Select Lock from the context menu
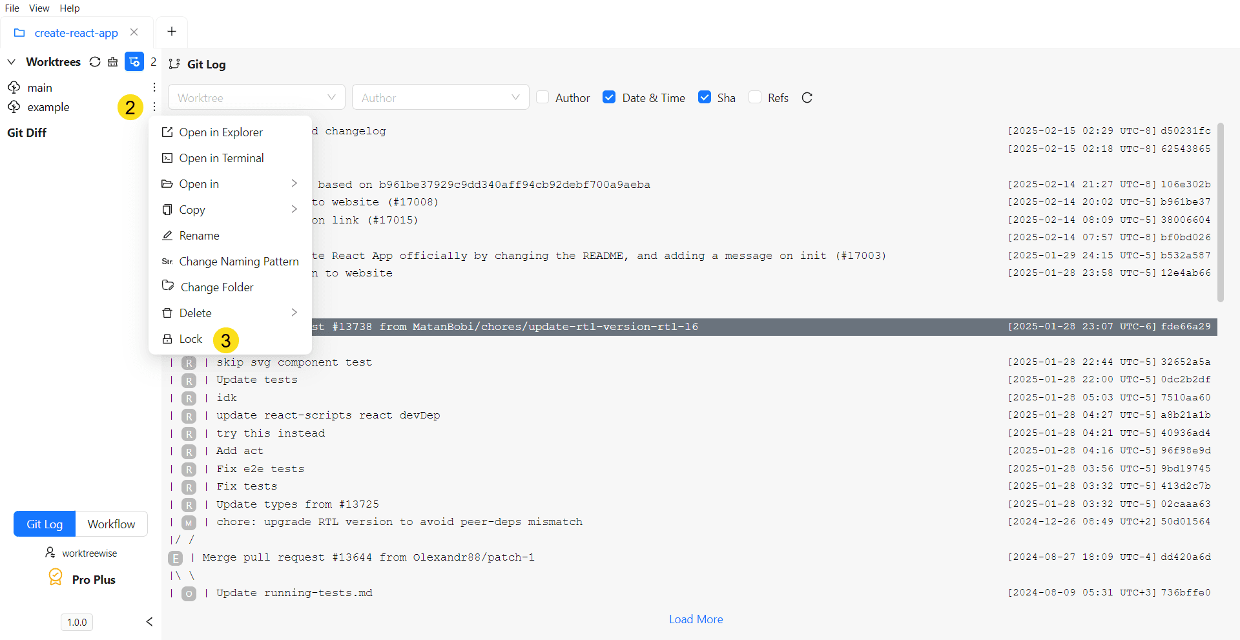 point(191,339)
